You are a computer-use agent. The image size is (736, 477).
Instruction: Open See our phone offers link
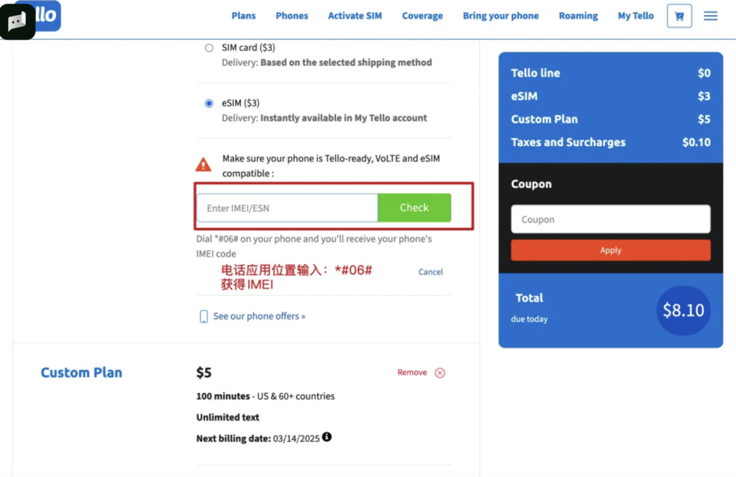(259, 316)
